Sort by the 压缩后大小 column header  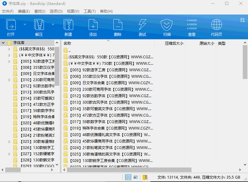click(x=170, y=43)
